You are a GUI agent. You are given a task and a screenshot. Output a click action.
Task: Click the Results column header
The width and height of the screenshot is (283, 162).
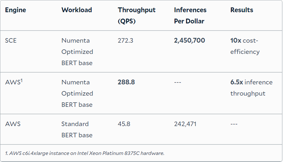pos(242,10)
